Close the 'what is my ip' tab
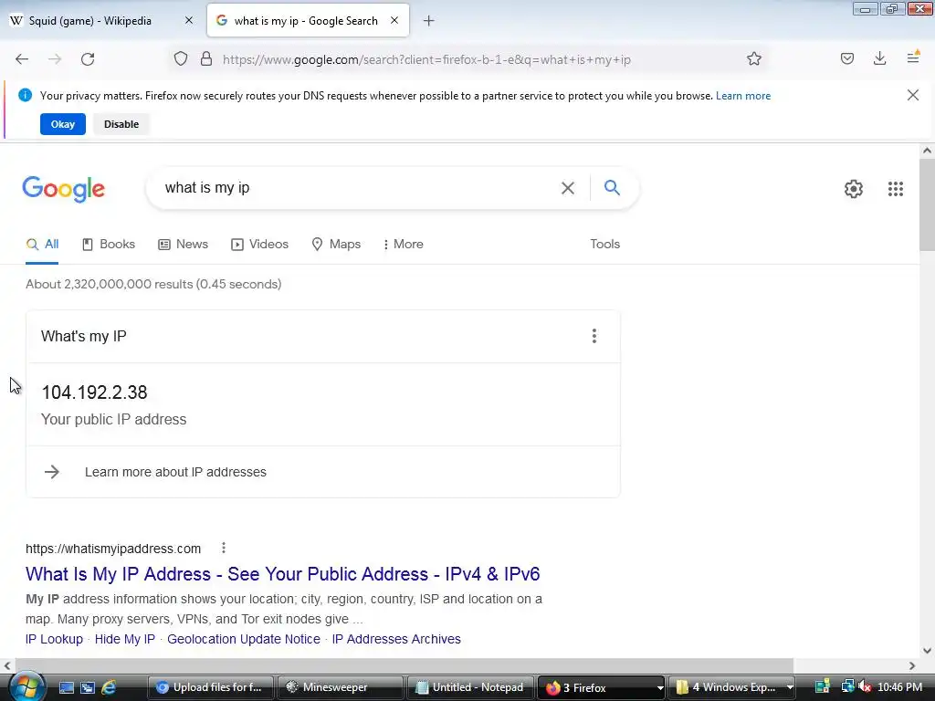Image resolution: width=935 pixels, height=701 pixels. pyautogui.click(x=394, y=20)
